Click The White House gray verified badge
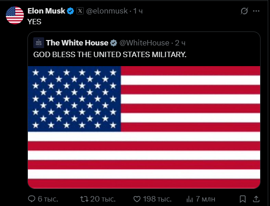270x206 pixels. (113, 43)
